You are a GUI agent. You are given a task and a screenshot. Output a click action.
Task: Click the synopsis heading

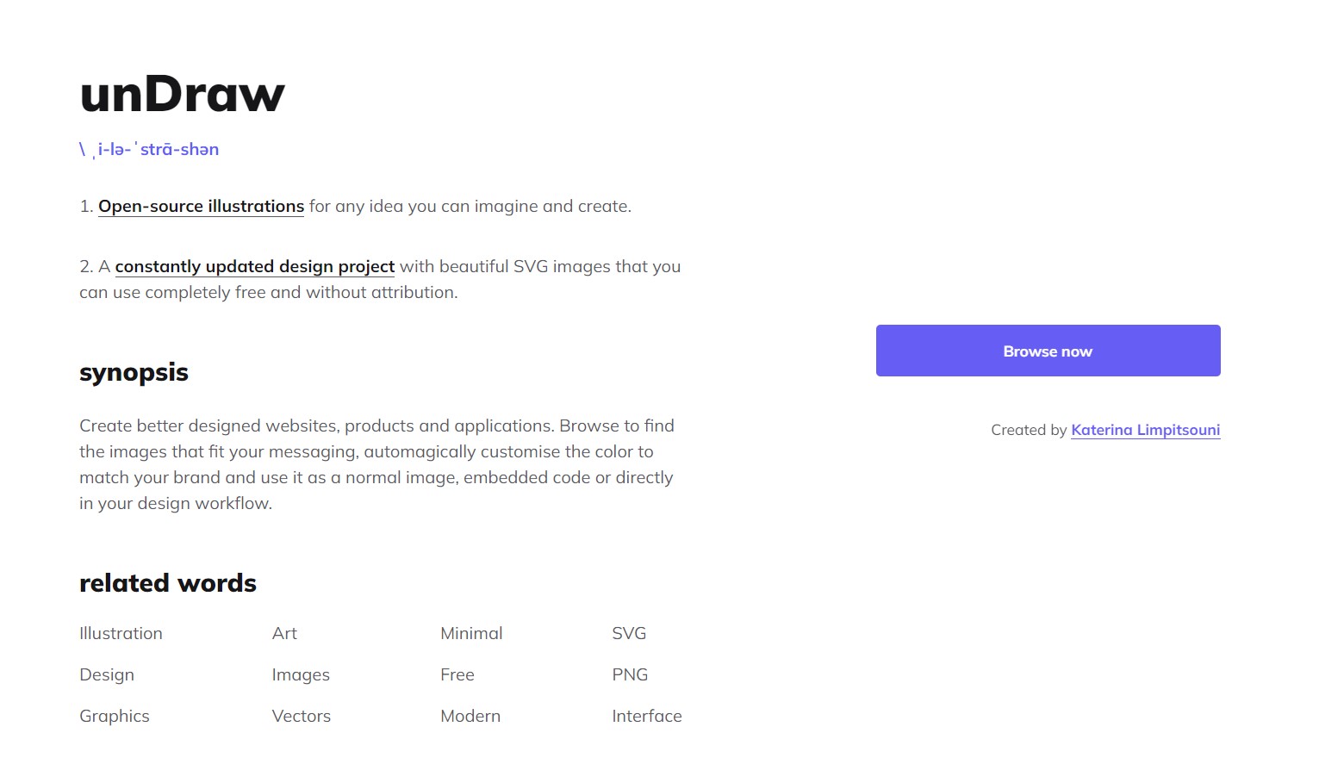(134, 373)
